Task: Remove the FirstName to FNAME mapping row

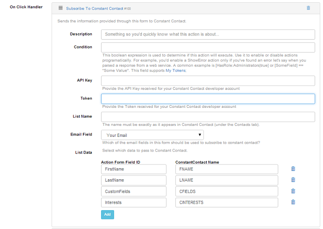Action: point(293,169)
